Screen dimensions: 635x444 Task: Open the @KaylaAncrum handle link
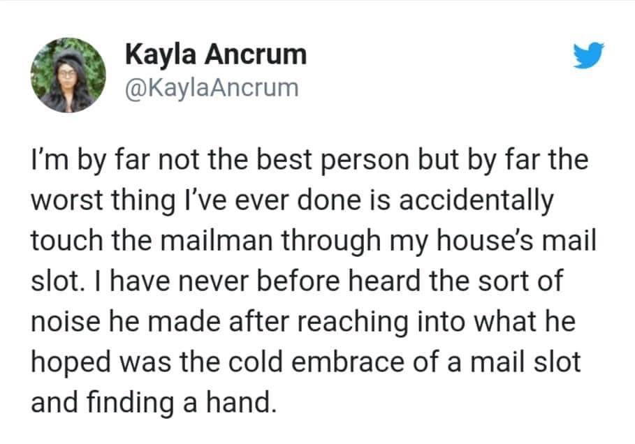212,88
